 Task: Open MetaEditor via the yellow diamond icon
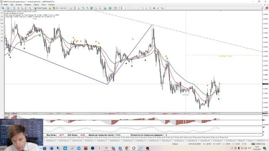(50, 8)
